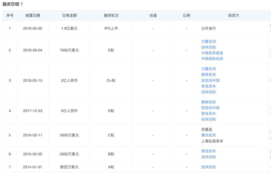Open 经纬创投 link in D+轮 row
Image resolution: width=271 pixels, height=173 pixels.
click(x=209, y=92)
